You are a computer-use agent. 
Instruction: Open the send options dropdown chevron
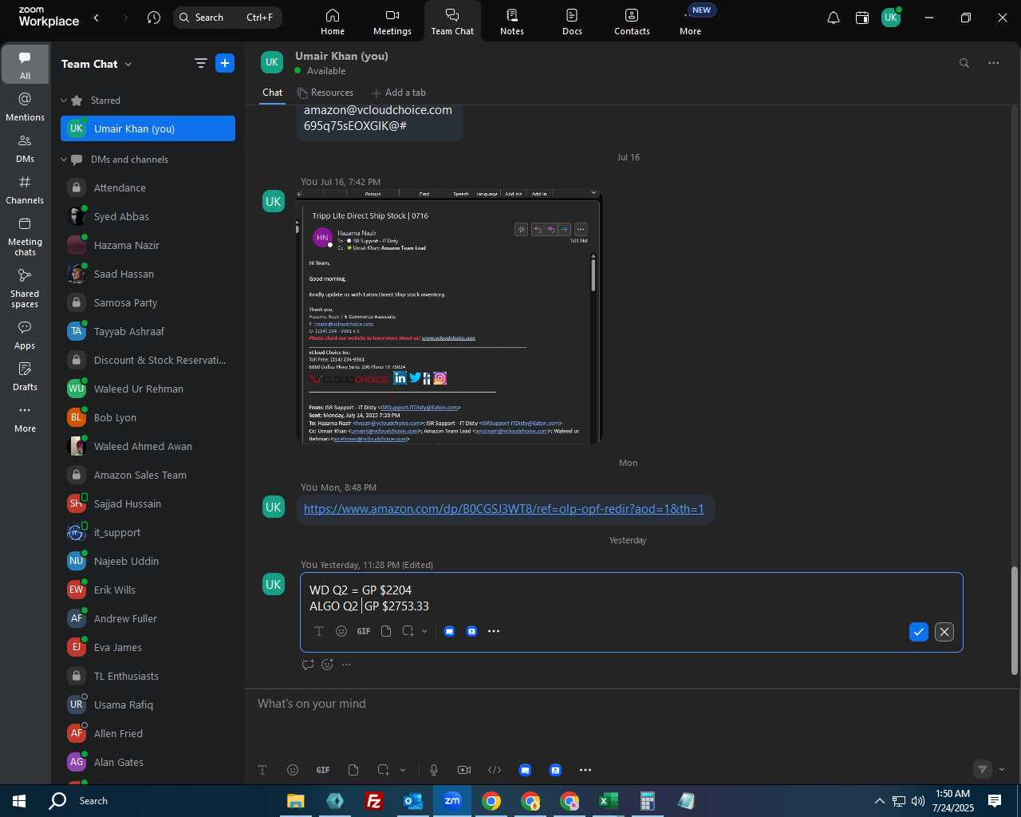coord(1002,769)
